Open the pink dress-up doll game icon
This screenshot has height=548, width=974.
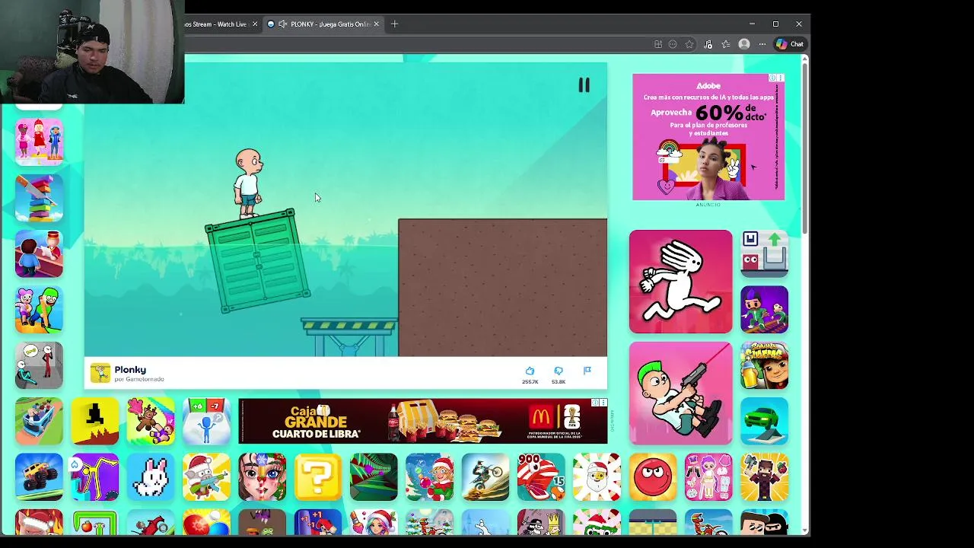coord(708,477)
